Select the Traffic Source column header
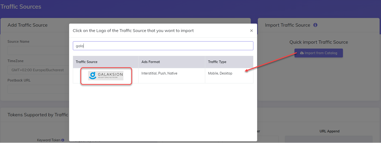 (87, 62)
